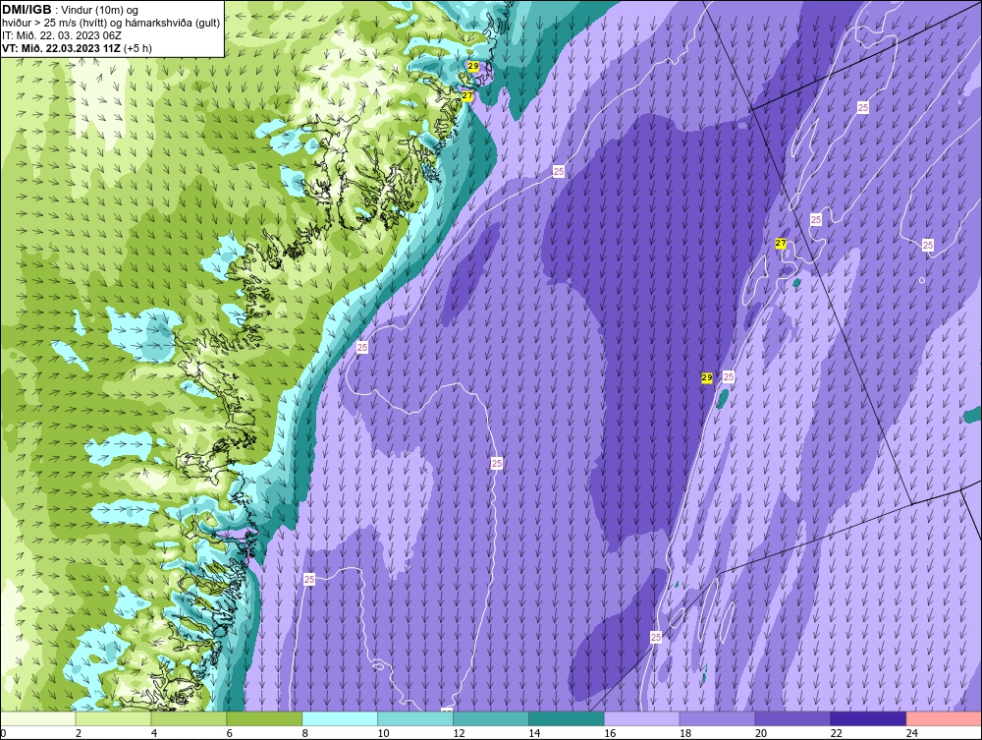
Task: Click the yellow 27 gust label below the coastal 29
Action: coord(467,96)
